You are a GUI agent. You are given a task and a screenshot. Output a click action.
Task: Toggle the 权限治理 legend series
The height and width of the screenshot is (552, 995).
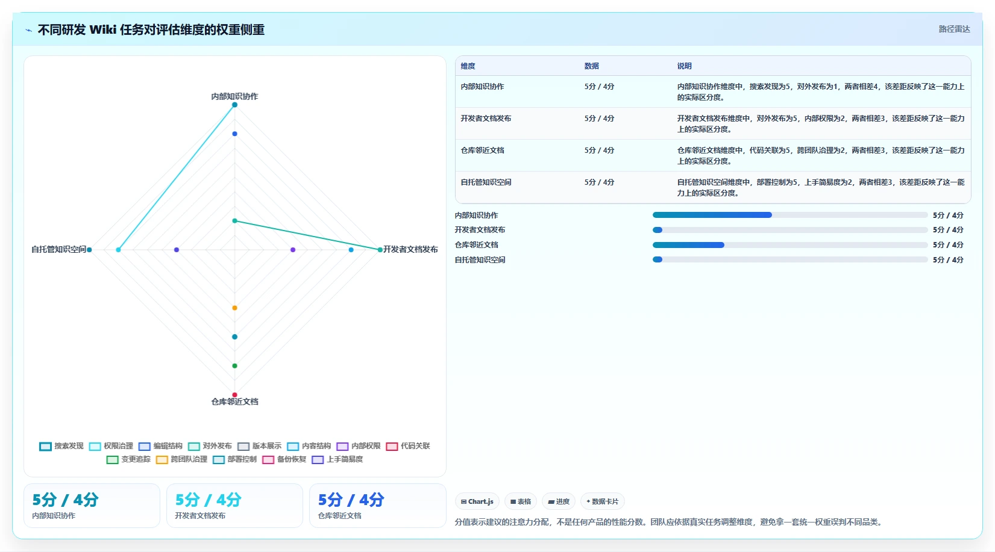click(x=111, y=446)
